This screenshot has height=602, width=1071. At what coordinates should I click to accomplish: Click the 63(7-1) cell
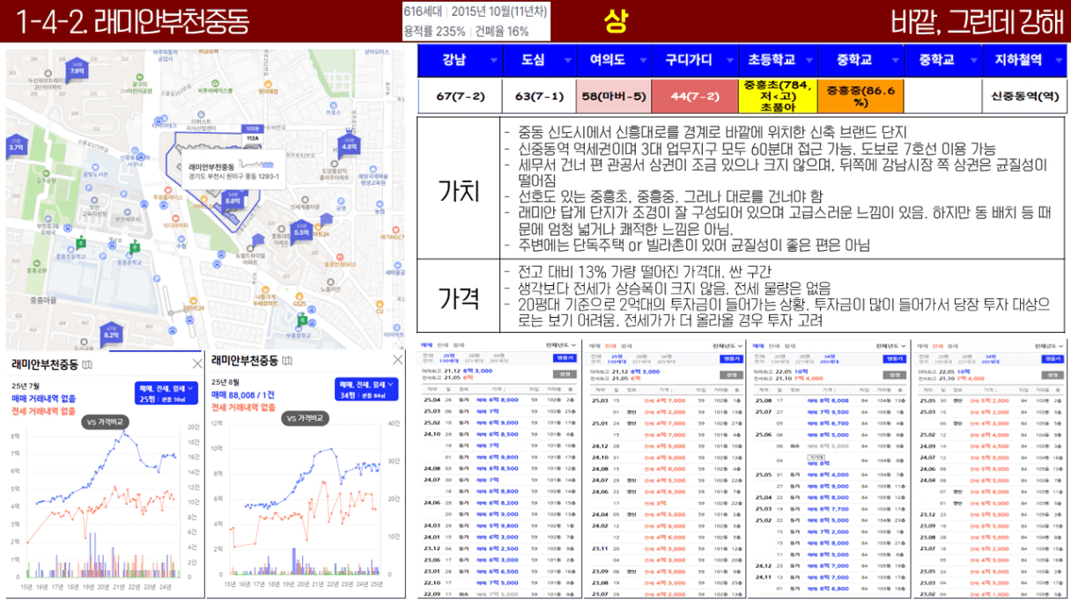539,96
